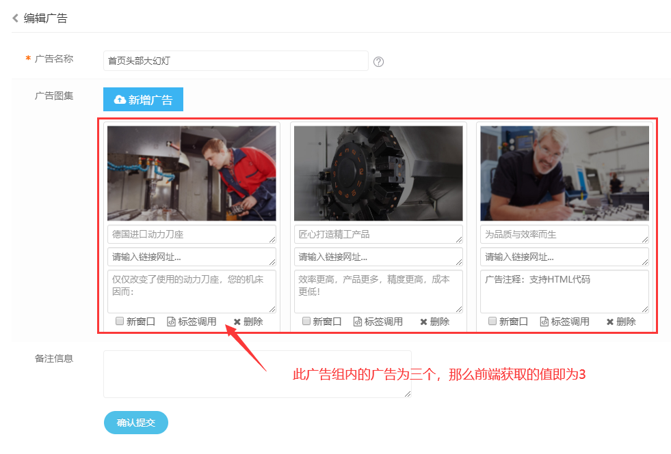The height and width of the screenshot is (454, 671).
Task: Click the back arrow next to 编辑广告
Action: pyautogui.click(x=15, y=18)
